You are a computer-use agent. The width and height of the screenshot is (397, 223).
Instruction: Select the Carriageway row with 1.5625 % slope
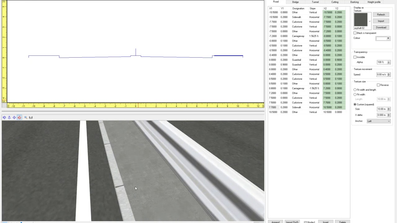307,36
